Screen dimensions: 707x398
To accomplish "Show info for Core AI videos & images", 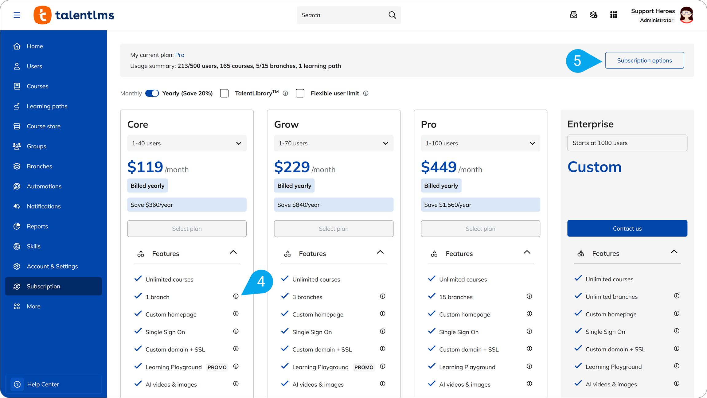I will (236, 384).
